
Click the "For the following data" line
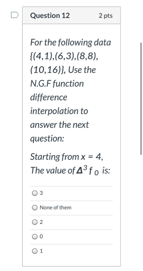70,43
